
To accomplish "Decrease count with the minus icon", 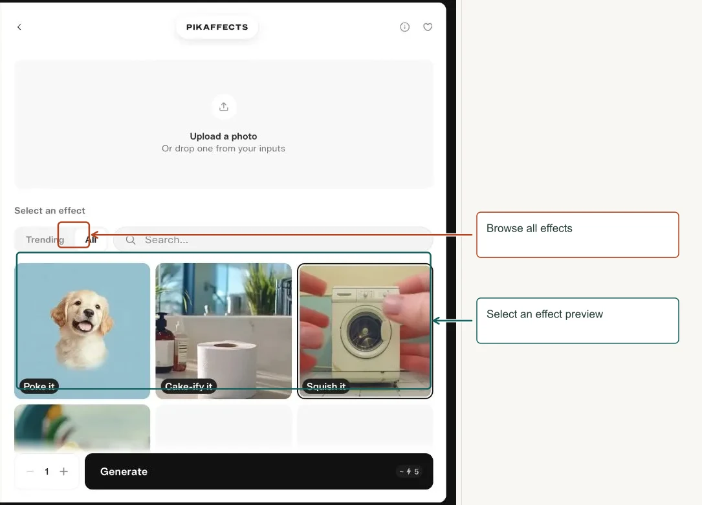I will (x=30, y=471).
